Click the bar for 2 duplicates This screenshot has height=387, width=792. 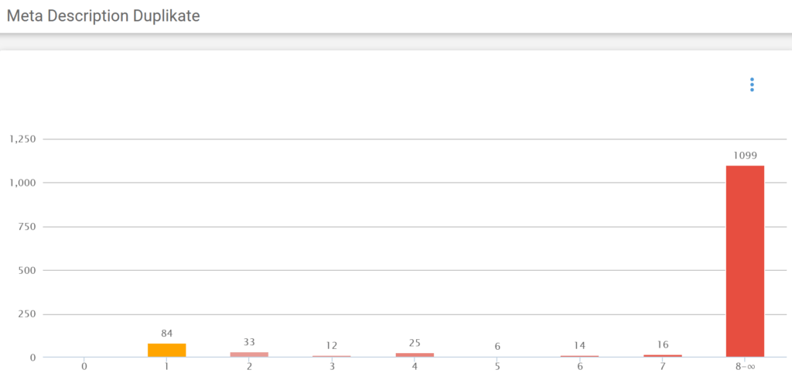[249, 354]
